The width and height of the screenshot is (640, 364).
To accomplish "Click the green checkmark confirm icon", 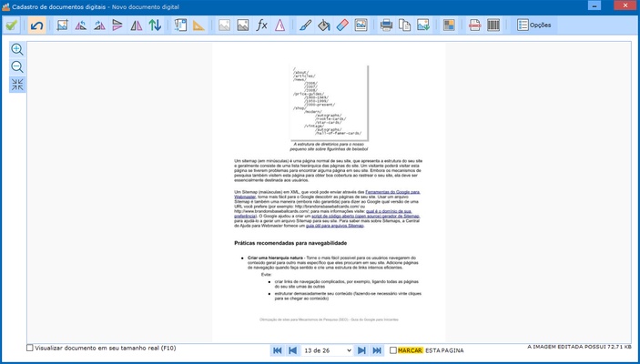I will coord(11,25).
